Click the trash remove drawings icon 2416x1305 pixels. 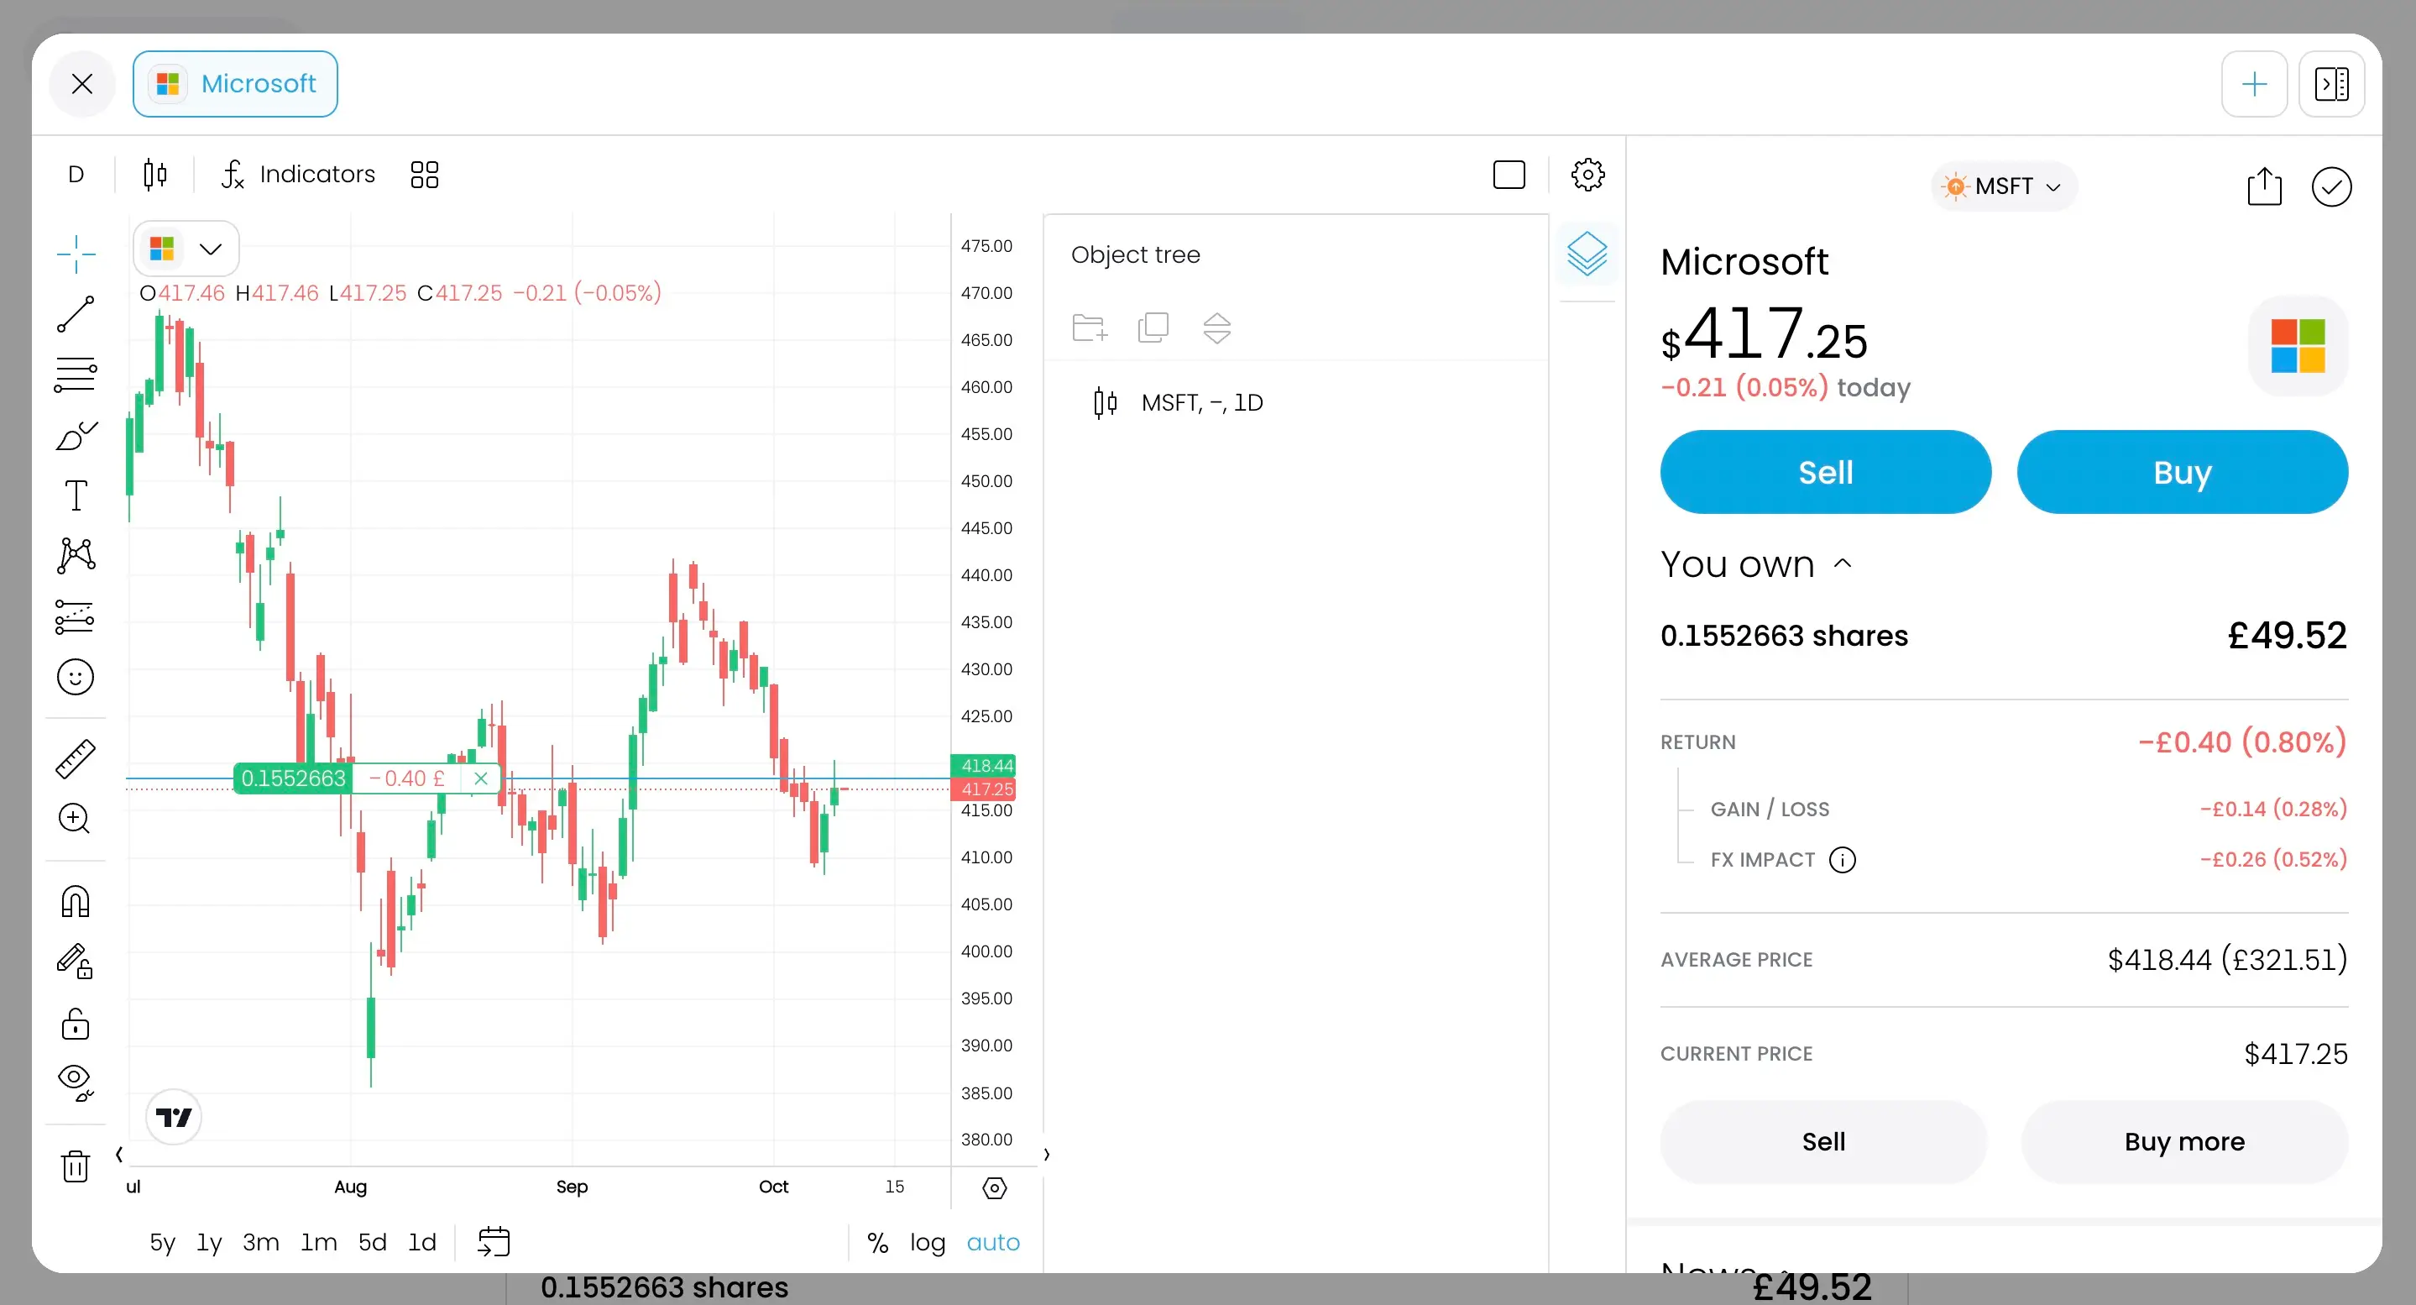point(75,1166)
